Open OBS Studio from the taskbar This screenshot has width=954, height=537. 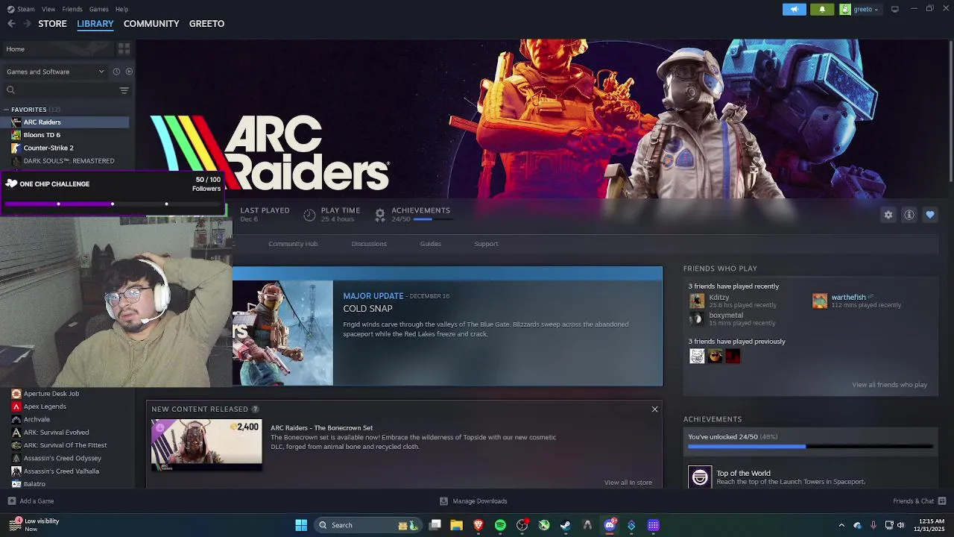tap(522, 525)
